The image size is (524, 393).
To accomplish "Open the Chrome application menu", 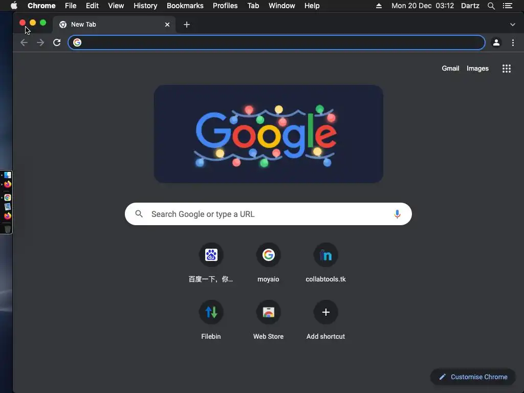I will 41,6.
